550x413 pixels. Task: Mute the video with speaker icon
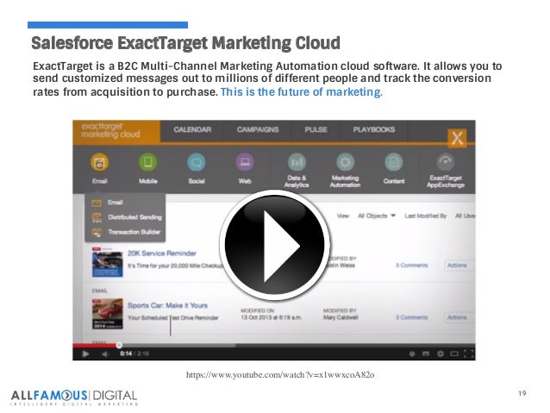105,354
